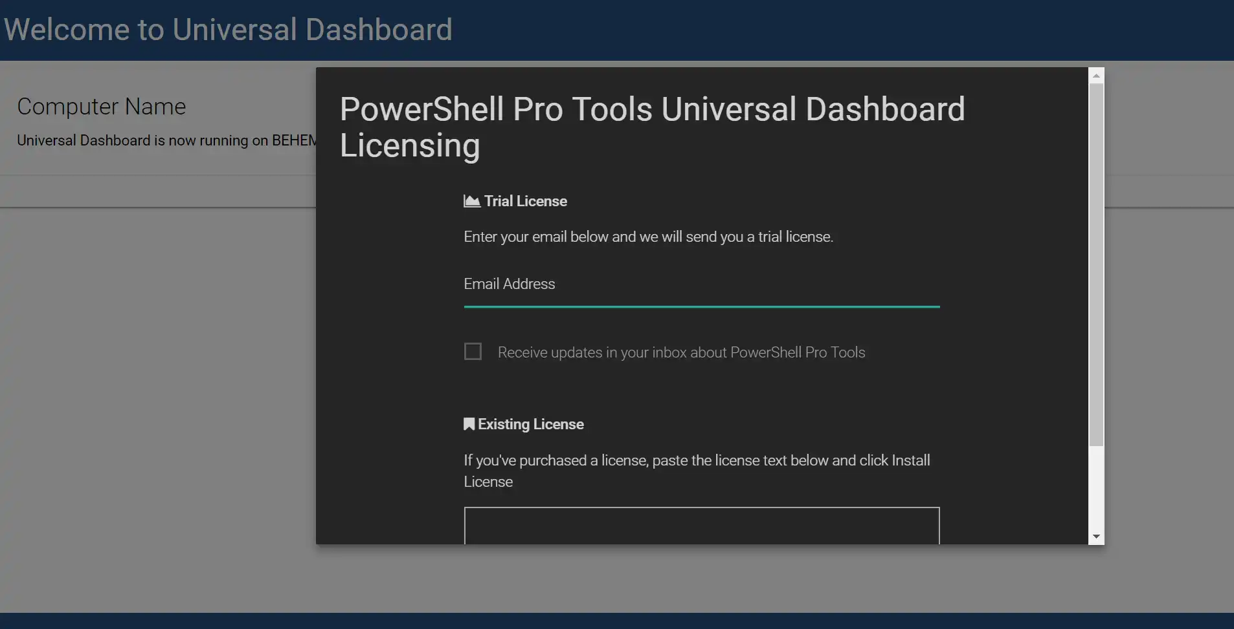Select the Trial License heading
The width and height of the screenshot is (1234, 629).
pos(525,201)
